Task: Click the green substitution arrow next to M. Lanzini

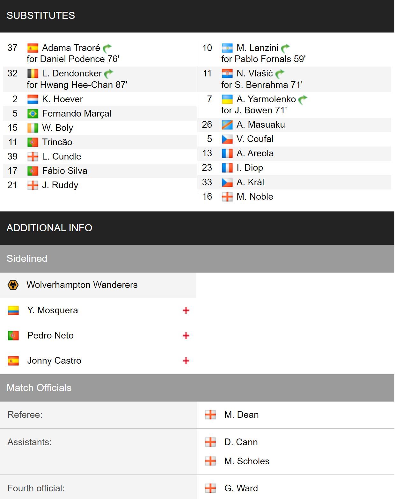Action: pos(285,48)
